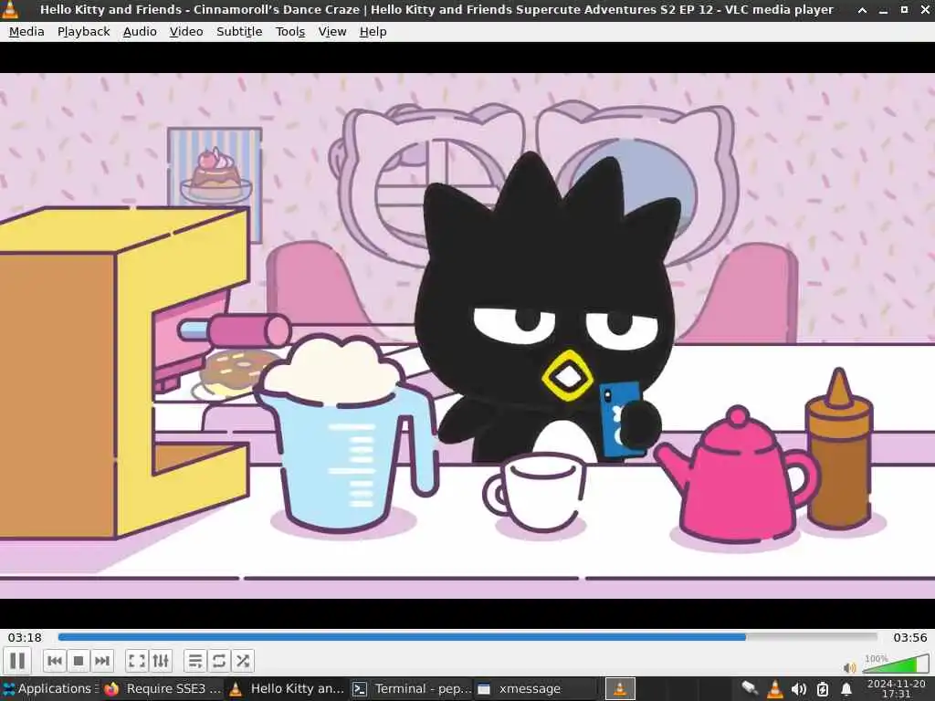
Task: Adjust the VLC volume slider
Action: coord(897,663)
